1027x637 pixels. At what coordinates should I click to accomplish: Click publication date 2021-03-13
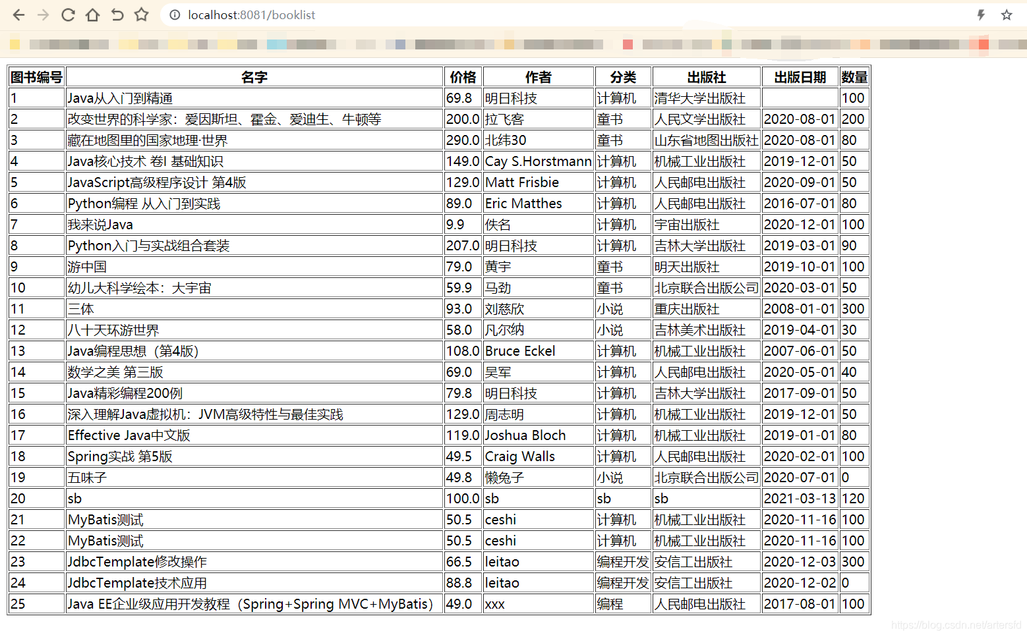800,499
